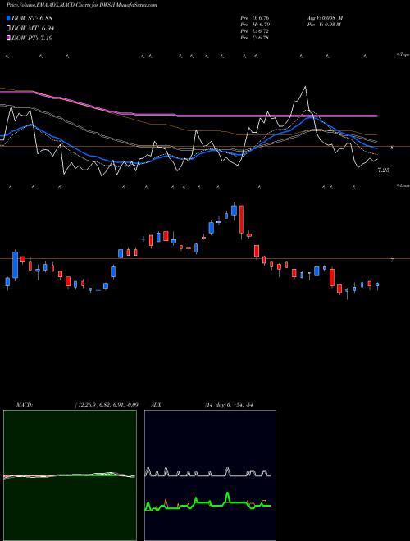Click the 'Pre V: 0.03 M' volume text

[324, 25]
